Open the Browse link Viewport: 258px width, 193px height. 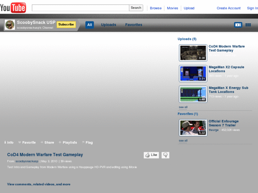click(x=156, y=8)
